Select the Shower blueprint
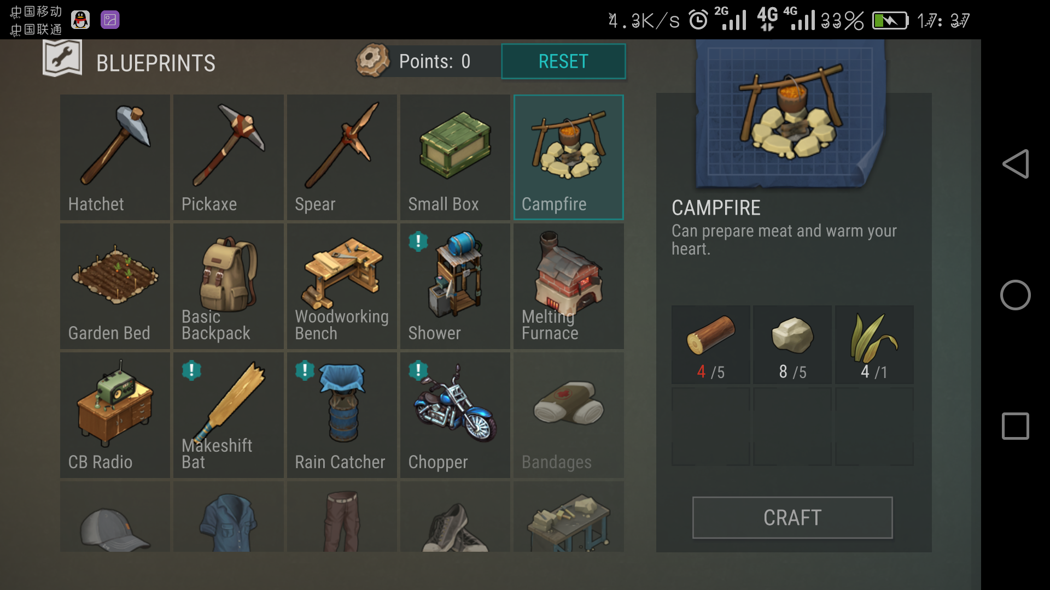The height and width of the screenshot is (590, 1050). click(x=455, y=286)
